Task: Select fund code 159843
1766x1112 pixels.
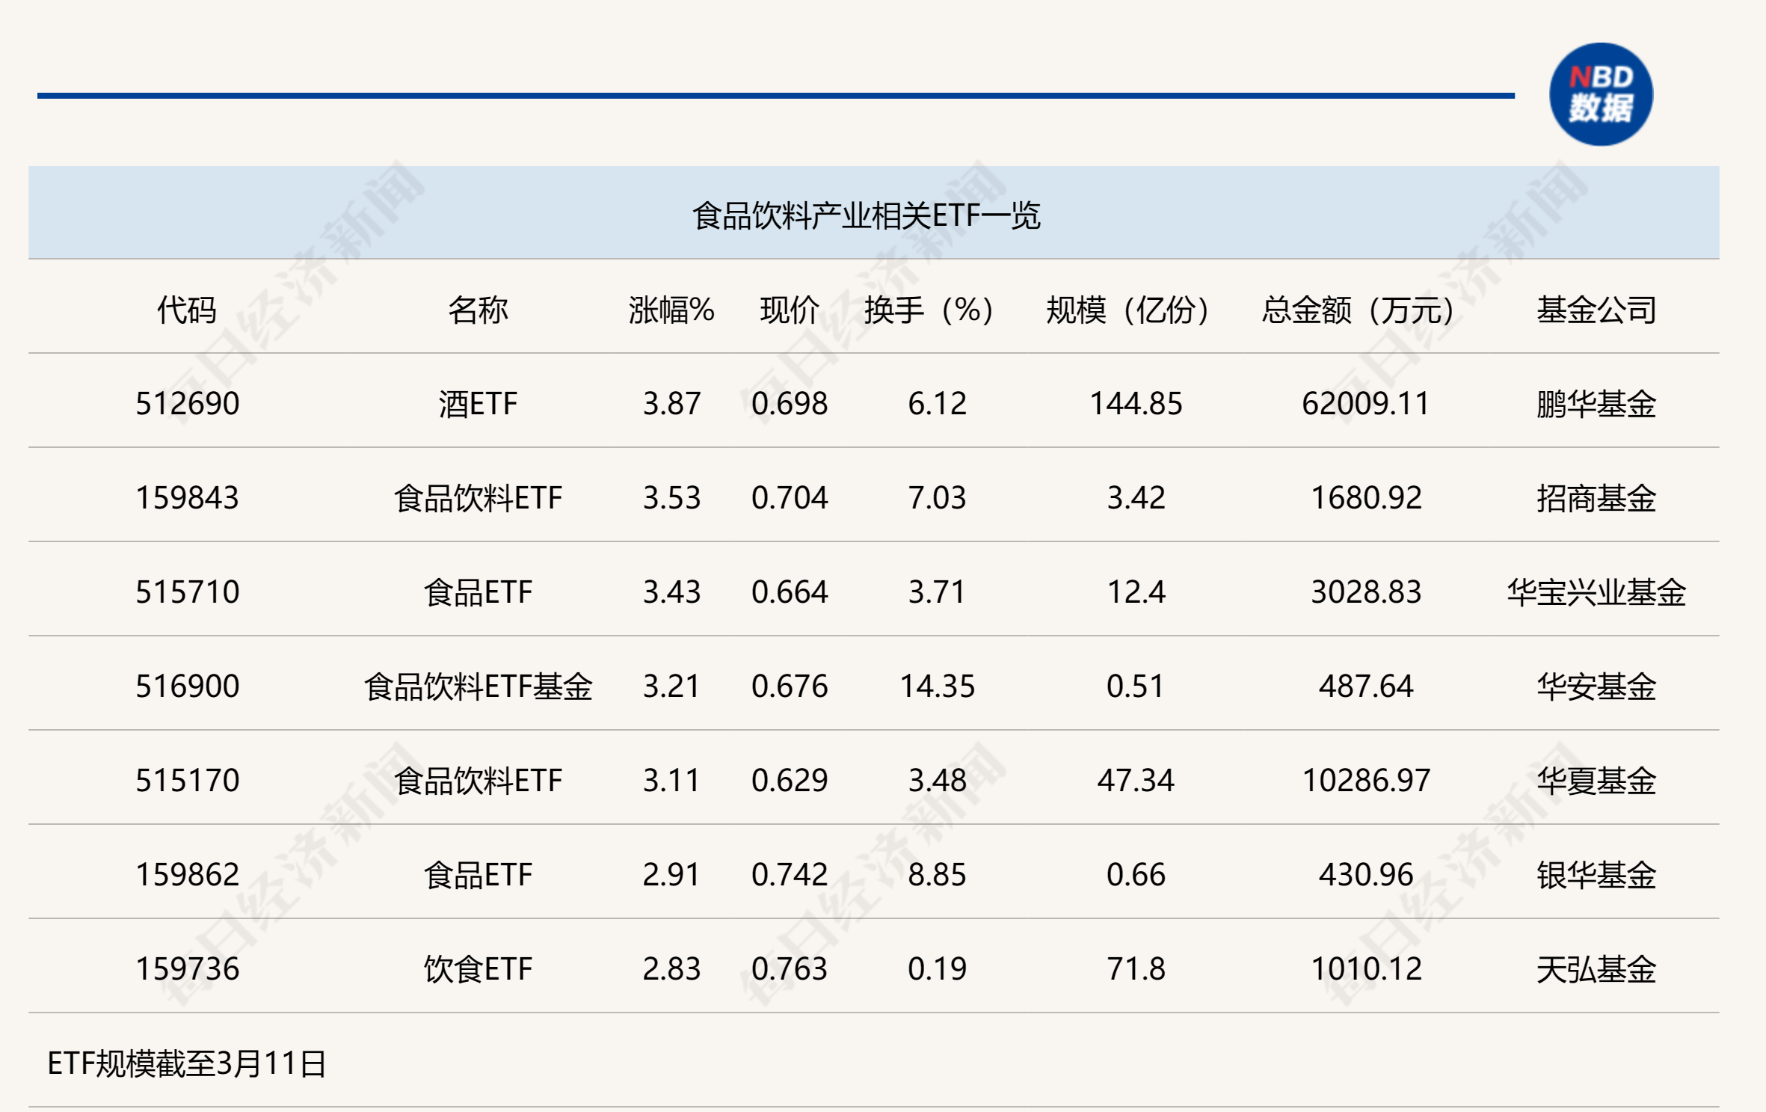Action: coord(187,498)
